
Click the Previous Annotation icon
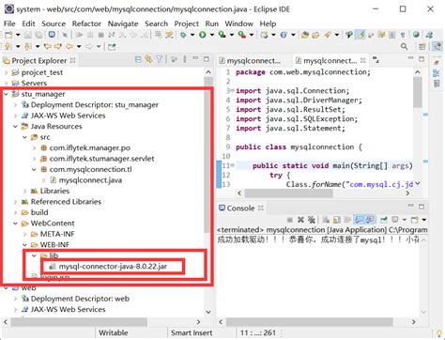27,47
